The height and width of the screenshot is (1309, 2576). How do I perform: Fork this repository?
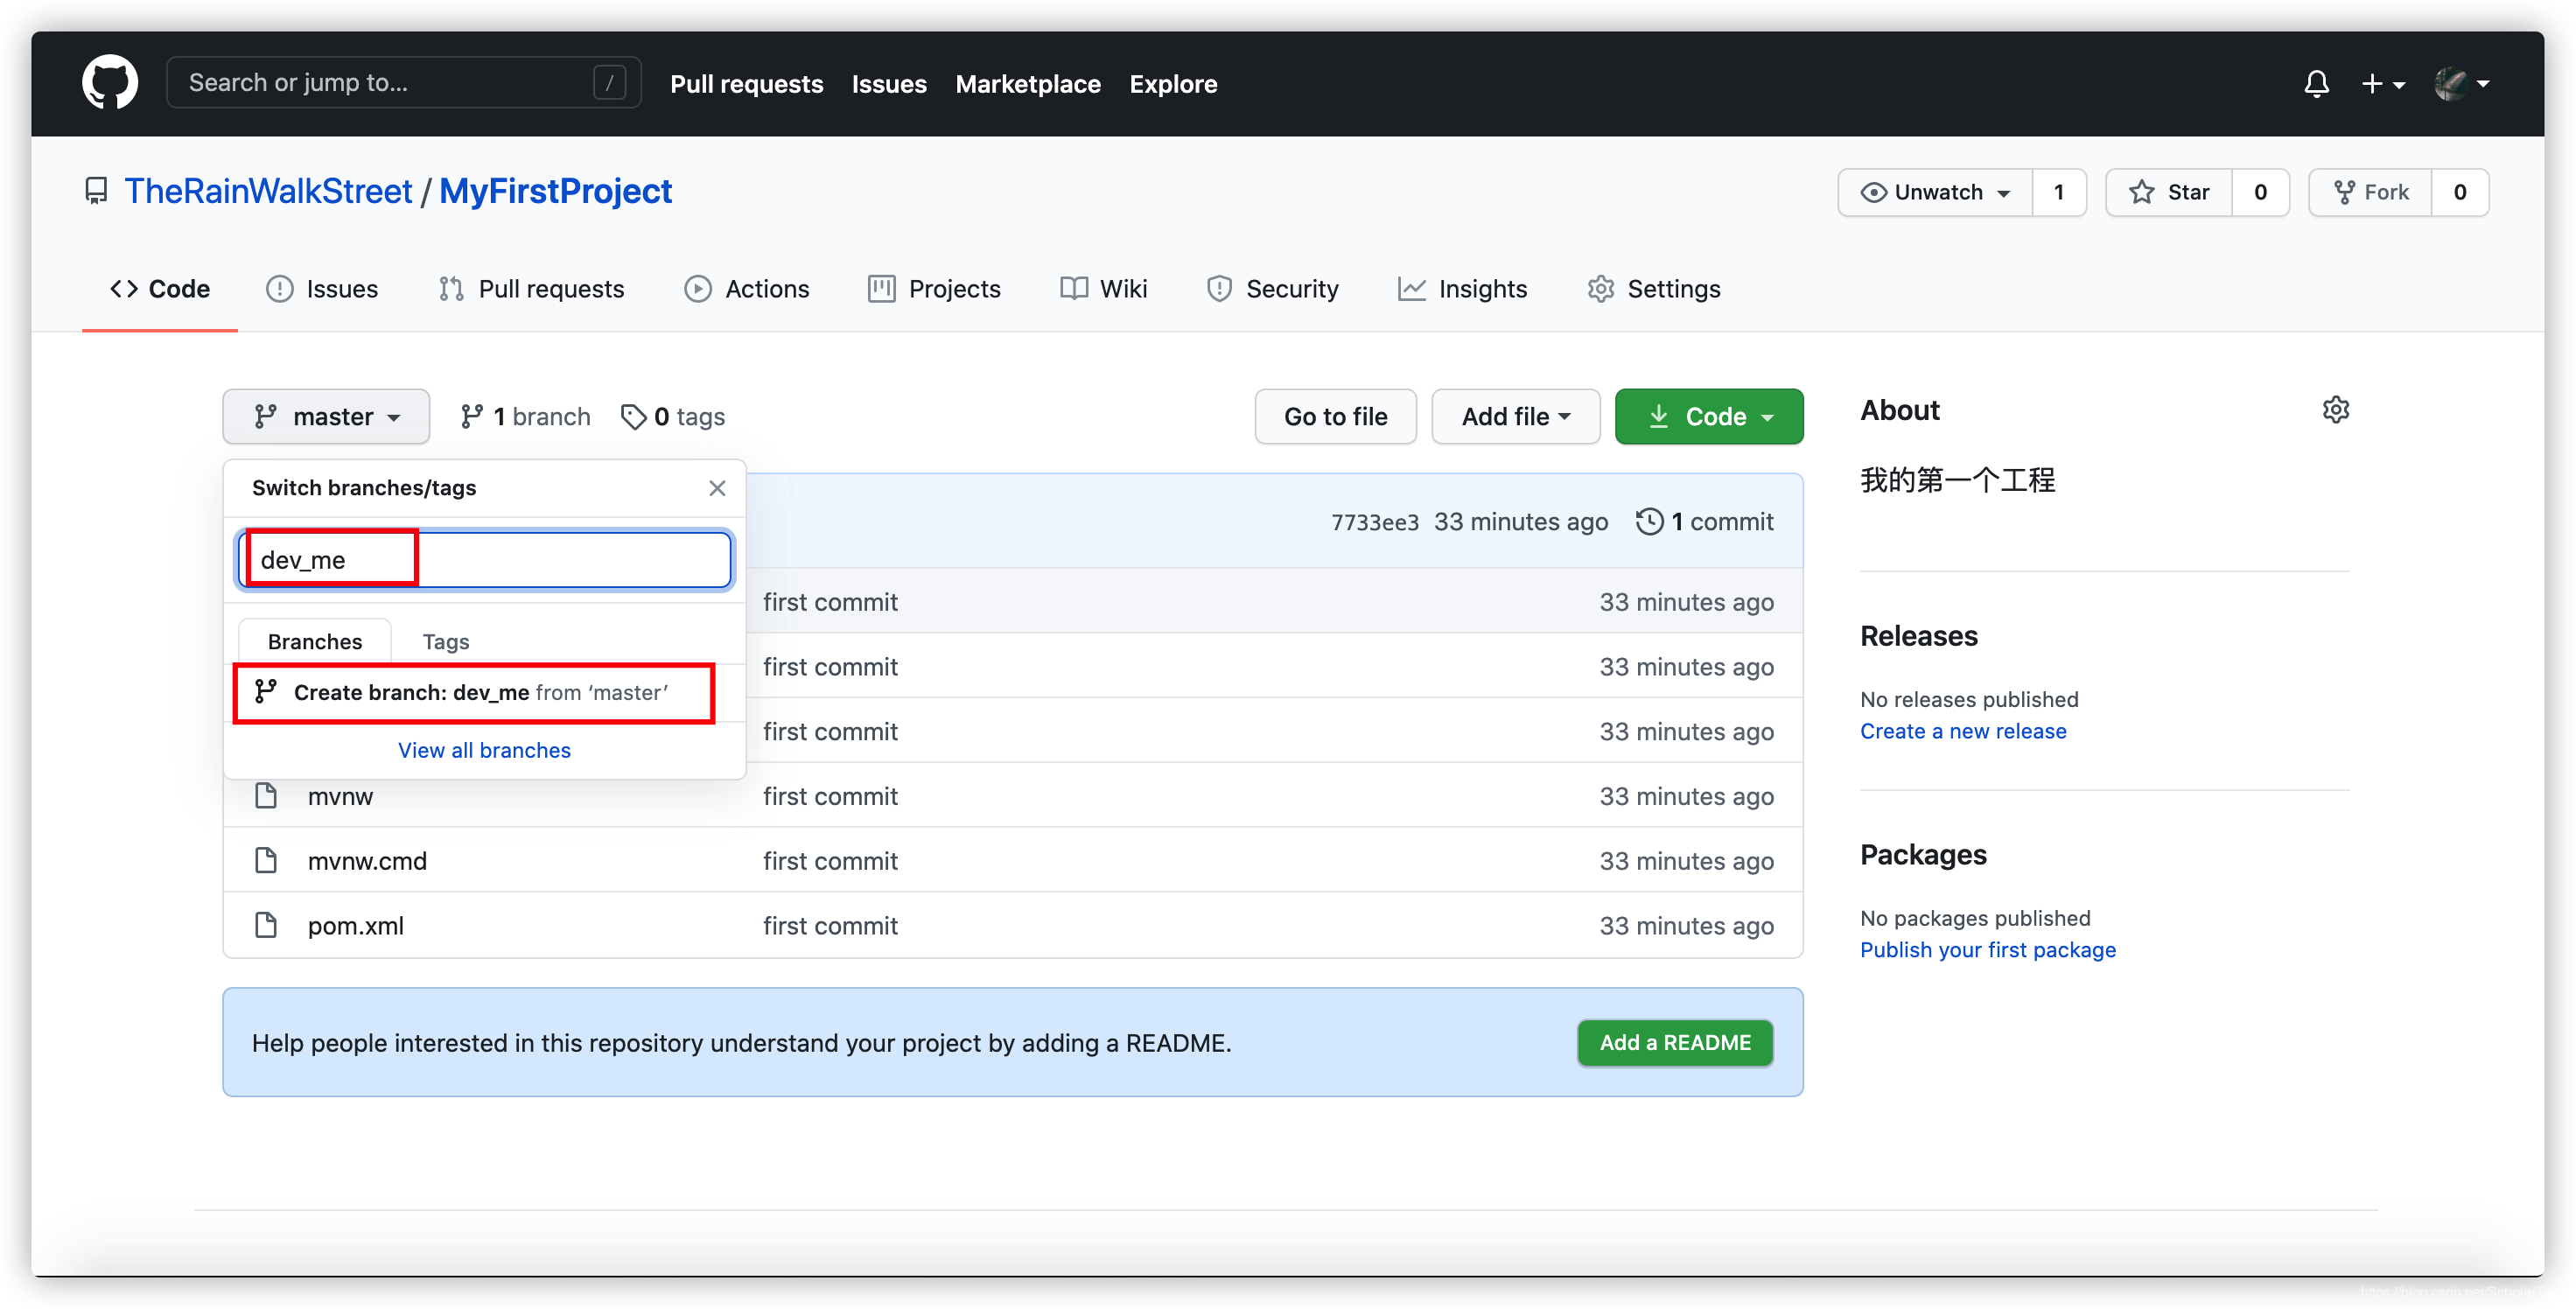coord(2370,192)
